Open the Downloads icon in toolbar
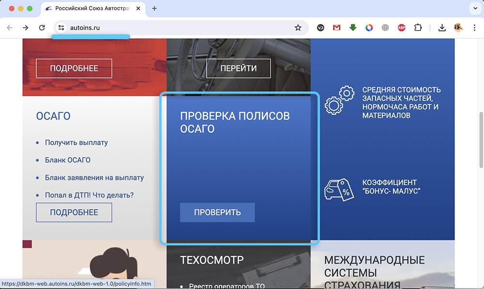 coord(442,28)
